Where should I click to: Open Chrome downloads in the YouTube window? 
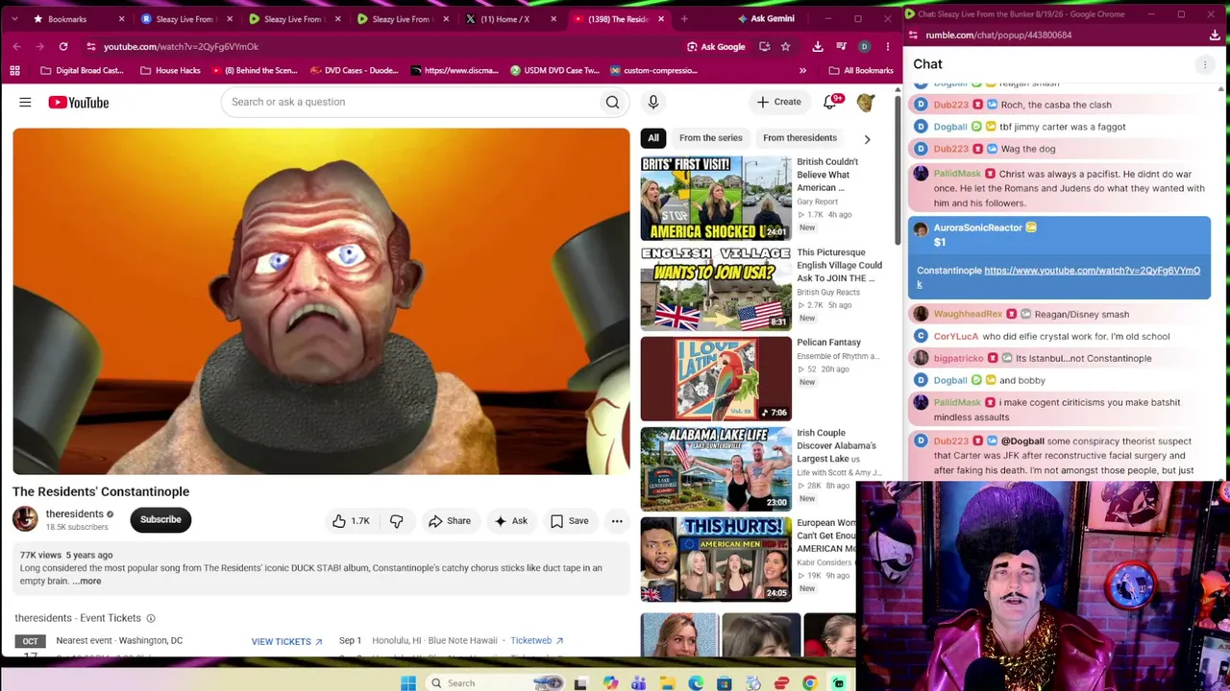tap(818, 46)
